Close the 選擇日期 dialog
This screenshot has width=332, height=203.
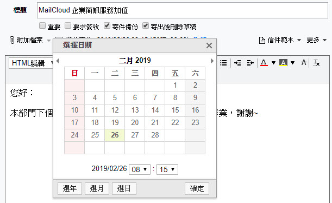click(209, 45)
